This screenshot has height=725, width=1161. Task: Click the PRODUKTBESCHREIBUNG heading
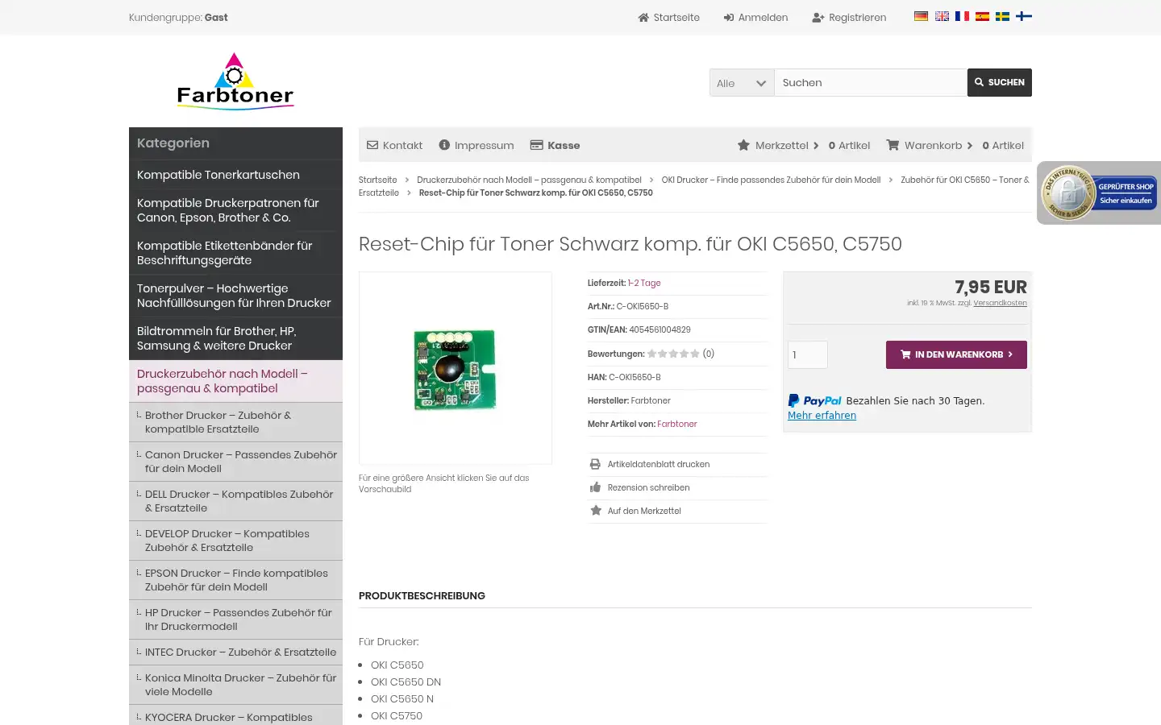pyautogui.click(x=422, y=596)
